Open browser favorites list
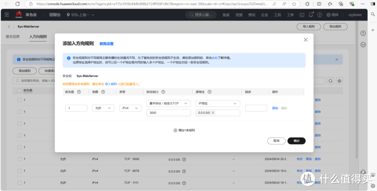 tap(330, 4)
